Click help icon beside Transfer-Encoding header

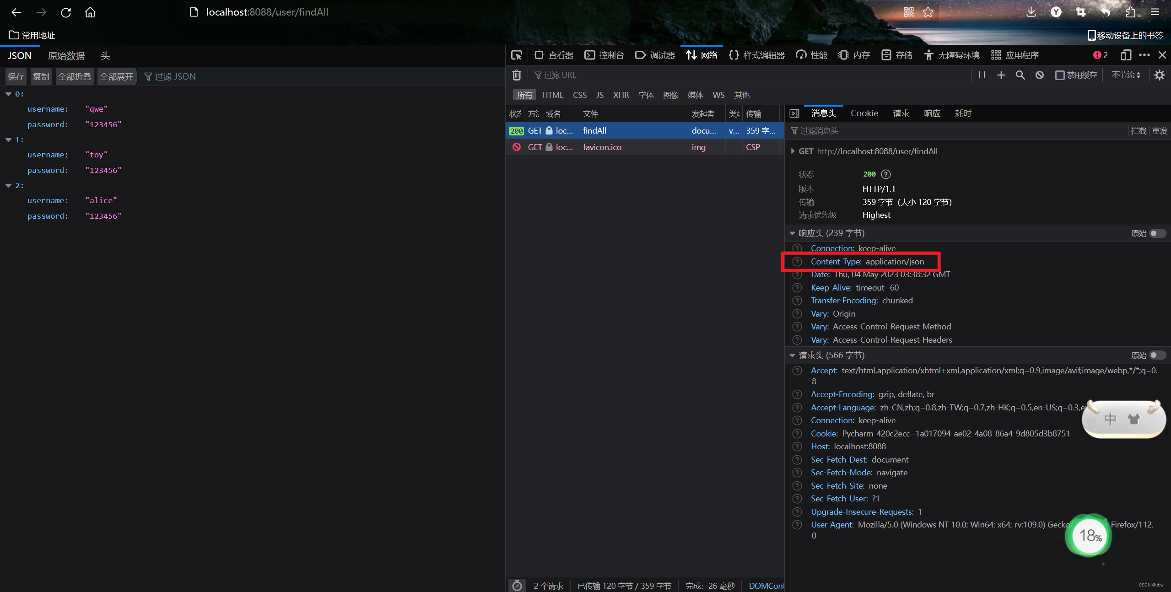797,301
